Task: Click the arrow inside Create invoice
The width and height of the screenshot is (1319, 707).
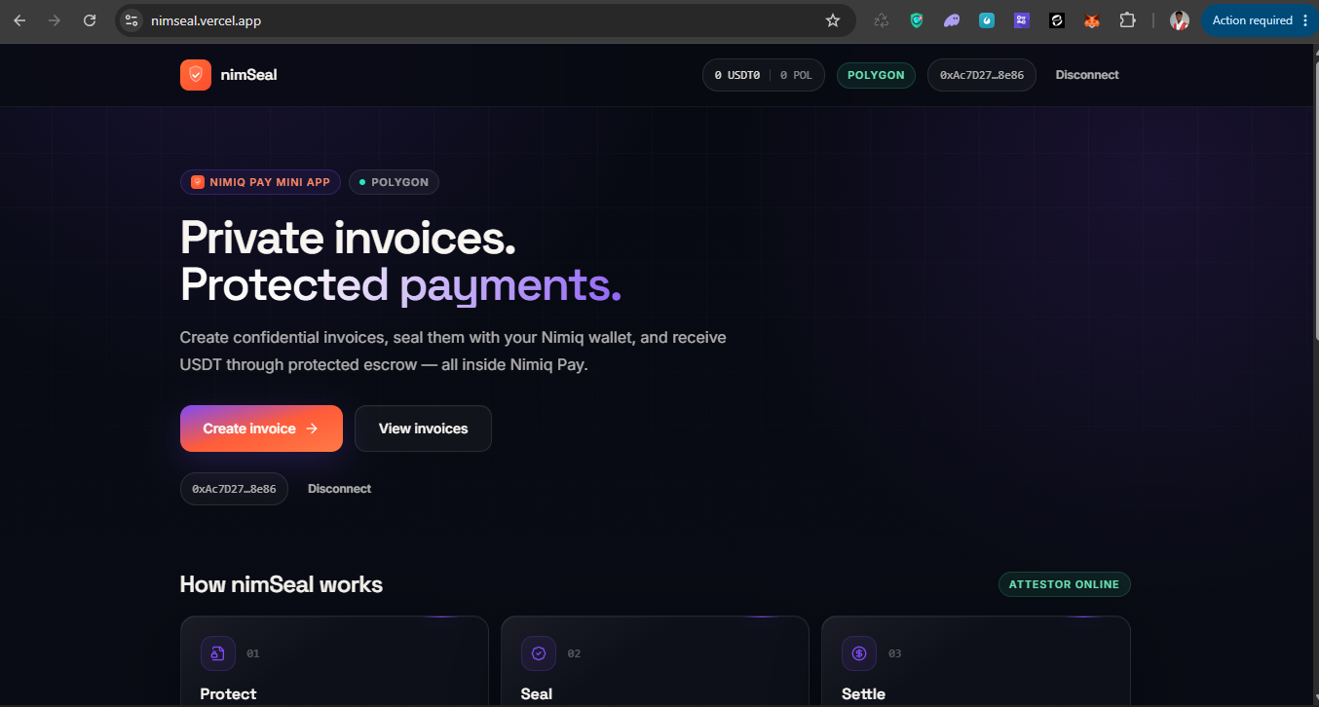Action: (312, 428)
